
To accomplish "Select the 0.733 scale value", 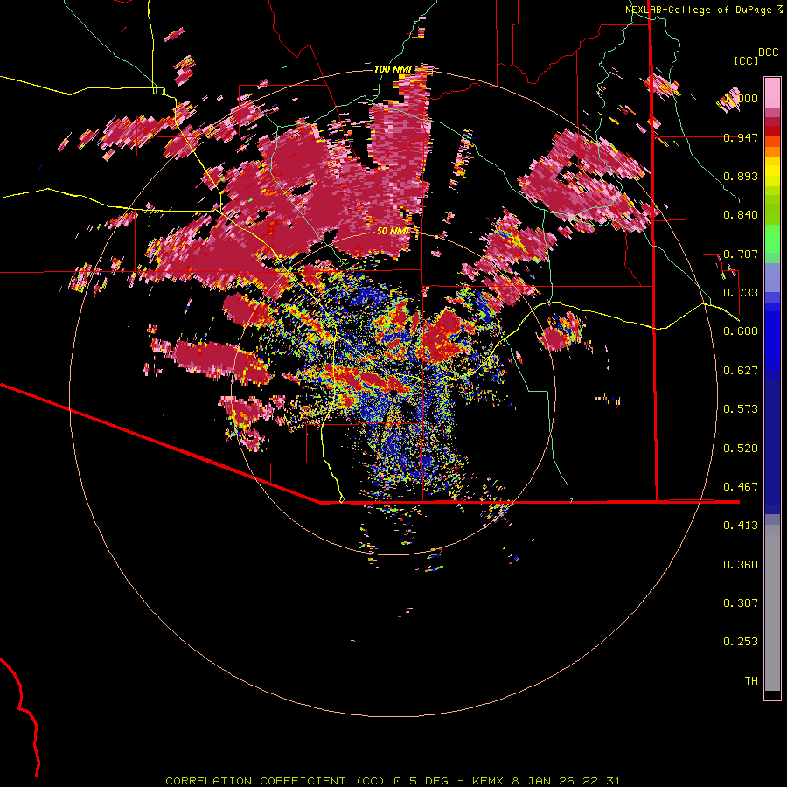I will [x=741, y=293].
